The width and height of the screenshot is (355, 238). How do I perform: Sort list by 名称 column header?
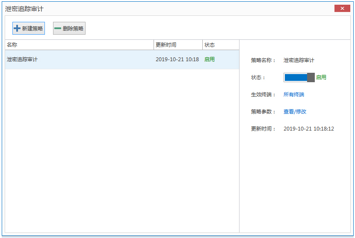coord(79,45)
